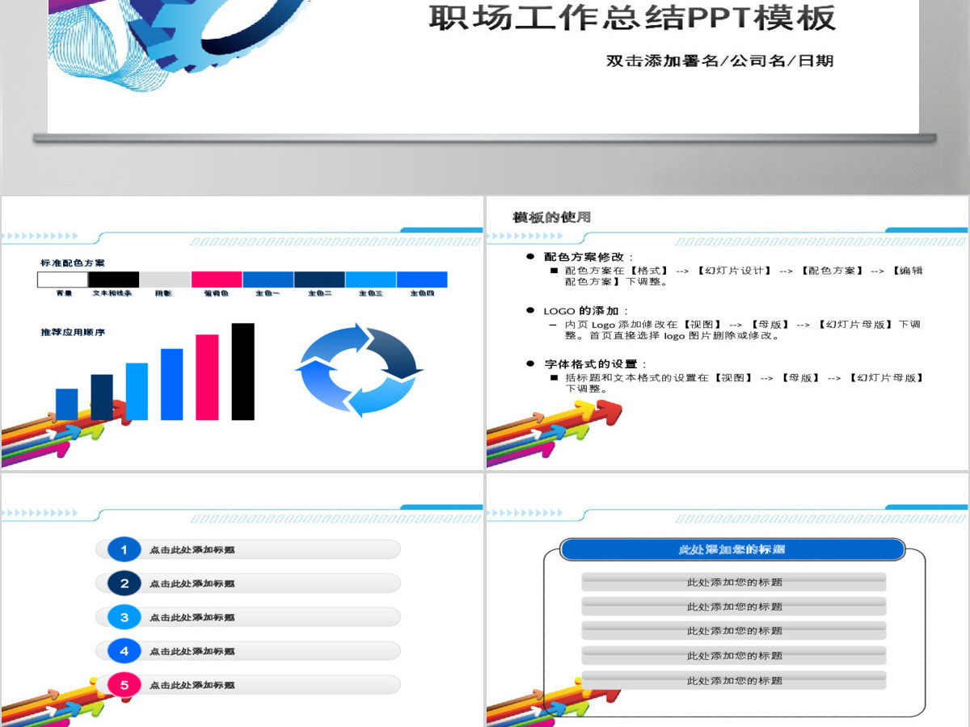
Task: Click the middle gray 此处添加您的标题 bar
Action: click(x=734, y=631)
